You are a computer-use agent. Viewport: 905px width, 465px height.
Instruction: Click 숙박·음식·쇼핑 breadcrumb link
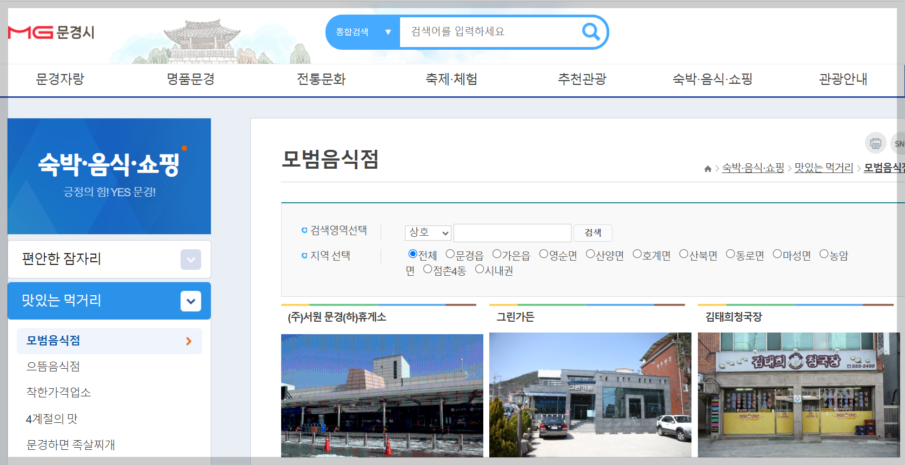(753, 168)
